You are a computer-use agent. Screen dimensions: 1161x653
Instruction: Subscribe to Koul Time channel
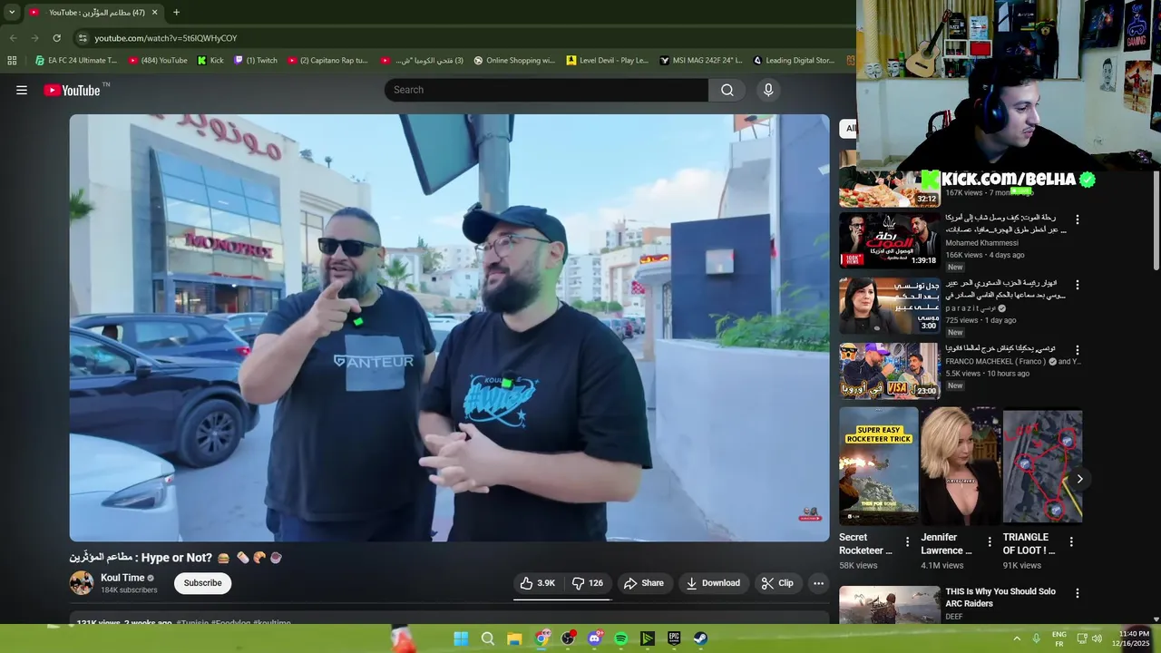[x=202, y=583]
